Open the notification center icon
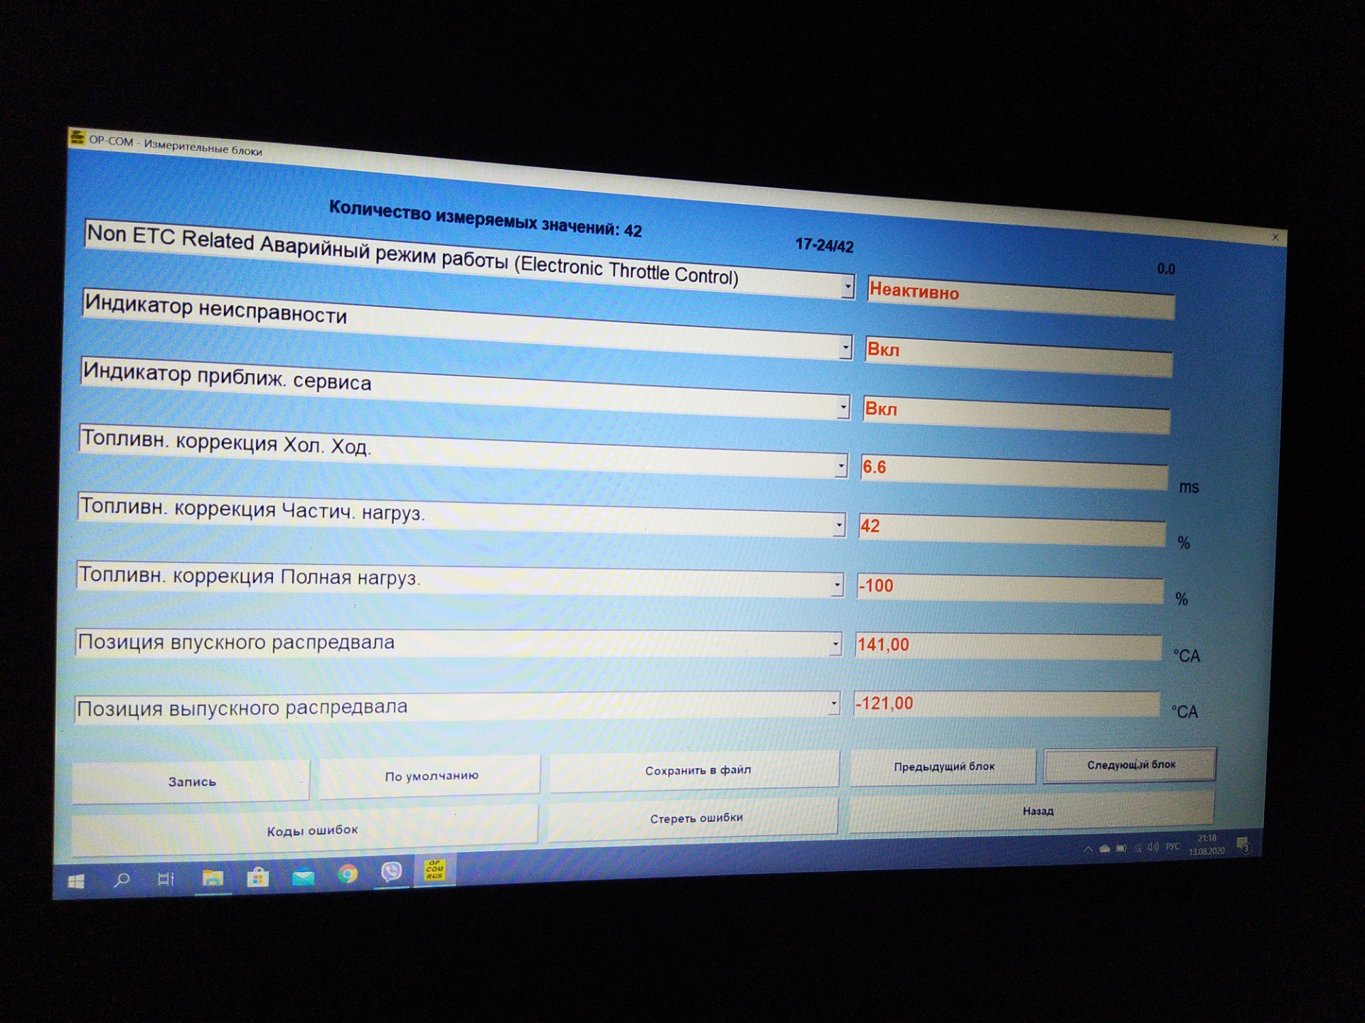The width and height of the screenshot is (1365, 1023). [1243, 844]
